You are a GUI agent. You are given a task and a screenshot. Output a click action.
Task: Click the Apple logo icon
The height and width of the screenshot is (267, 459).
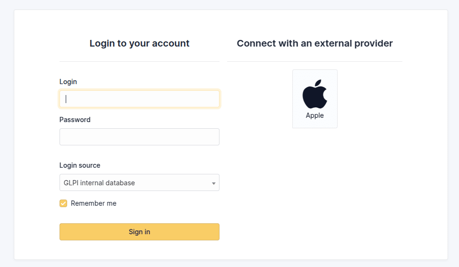(315, 94)
